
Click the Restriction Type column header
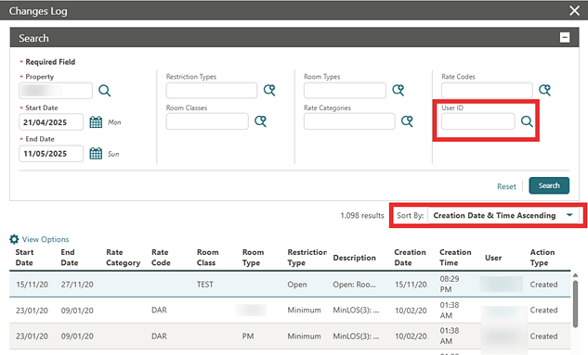coord(307,258)
